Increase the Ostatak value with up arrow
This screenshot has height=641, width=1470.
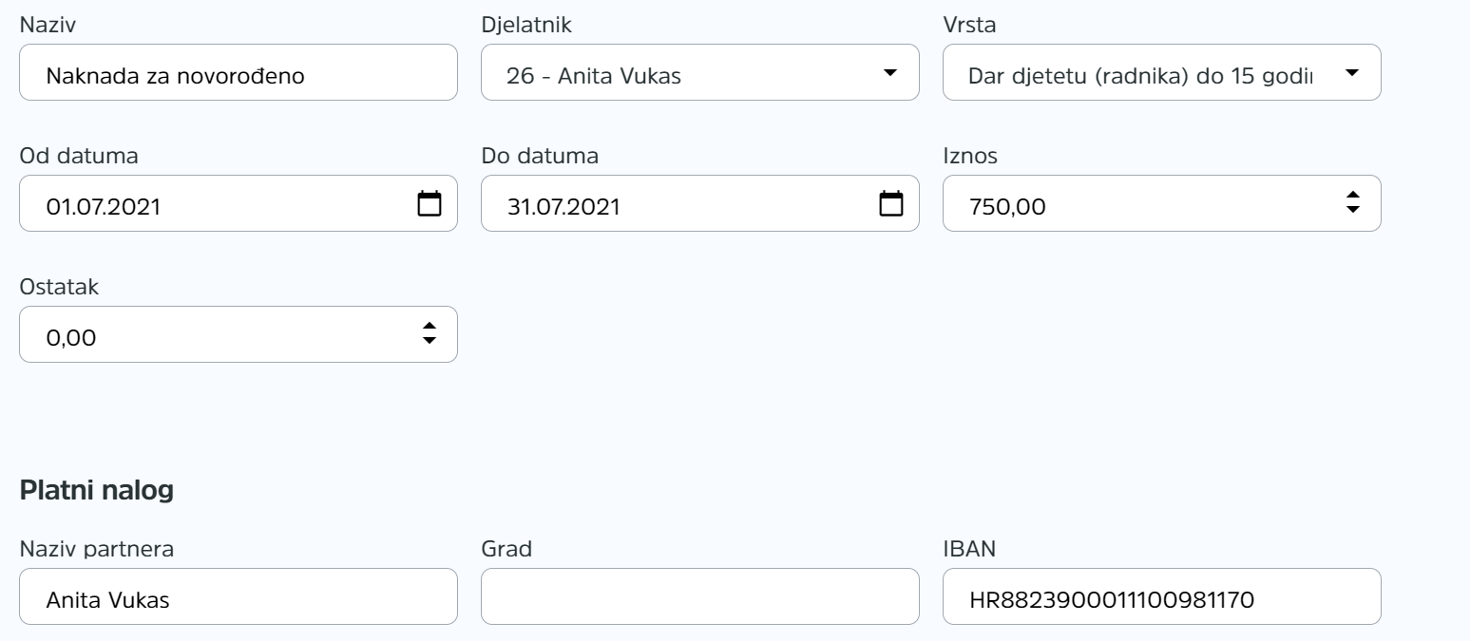430,327
